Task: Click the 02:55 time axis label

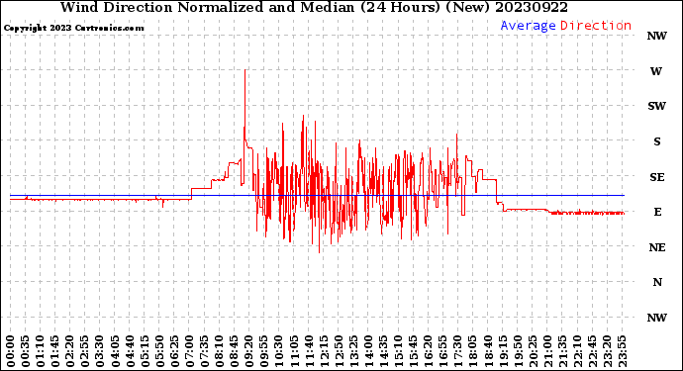Action: 84,351
